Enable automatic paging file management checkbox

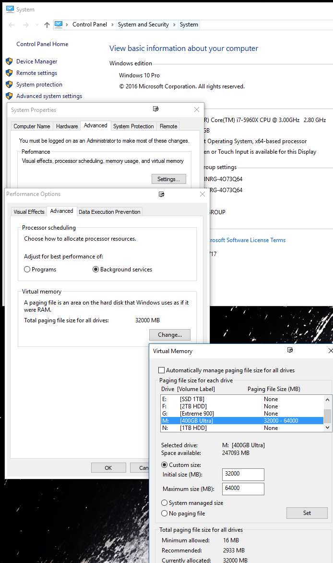tap(162, 370)
